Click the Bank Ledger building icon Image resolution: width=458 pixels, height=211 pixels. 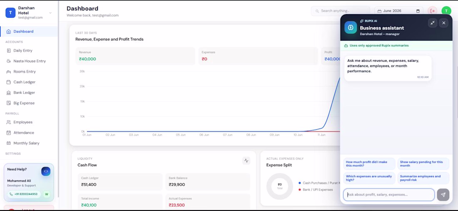coord(8,92)
